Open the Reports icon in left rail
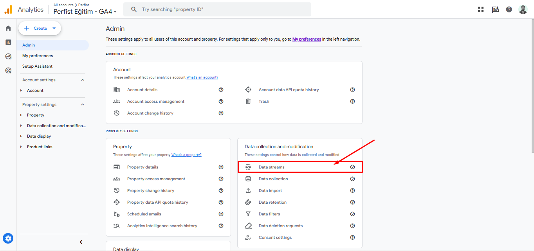The image size is (534, 251). coord(8,42)
